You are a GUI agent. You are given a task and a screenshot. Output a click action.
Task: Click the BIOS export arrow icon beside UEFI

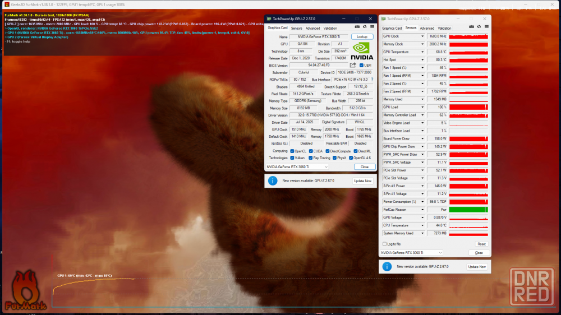pyautogui.click(x=353, y=65)
